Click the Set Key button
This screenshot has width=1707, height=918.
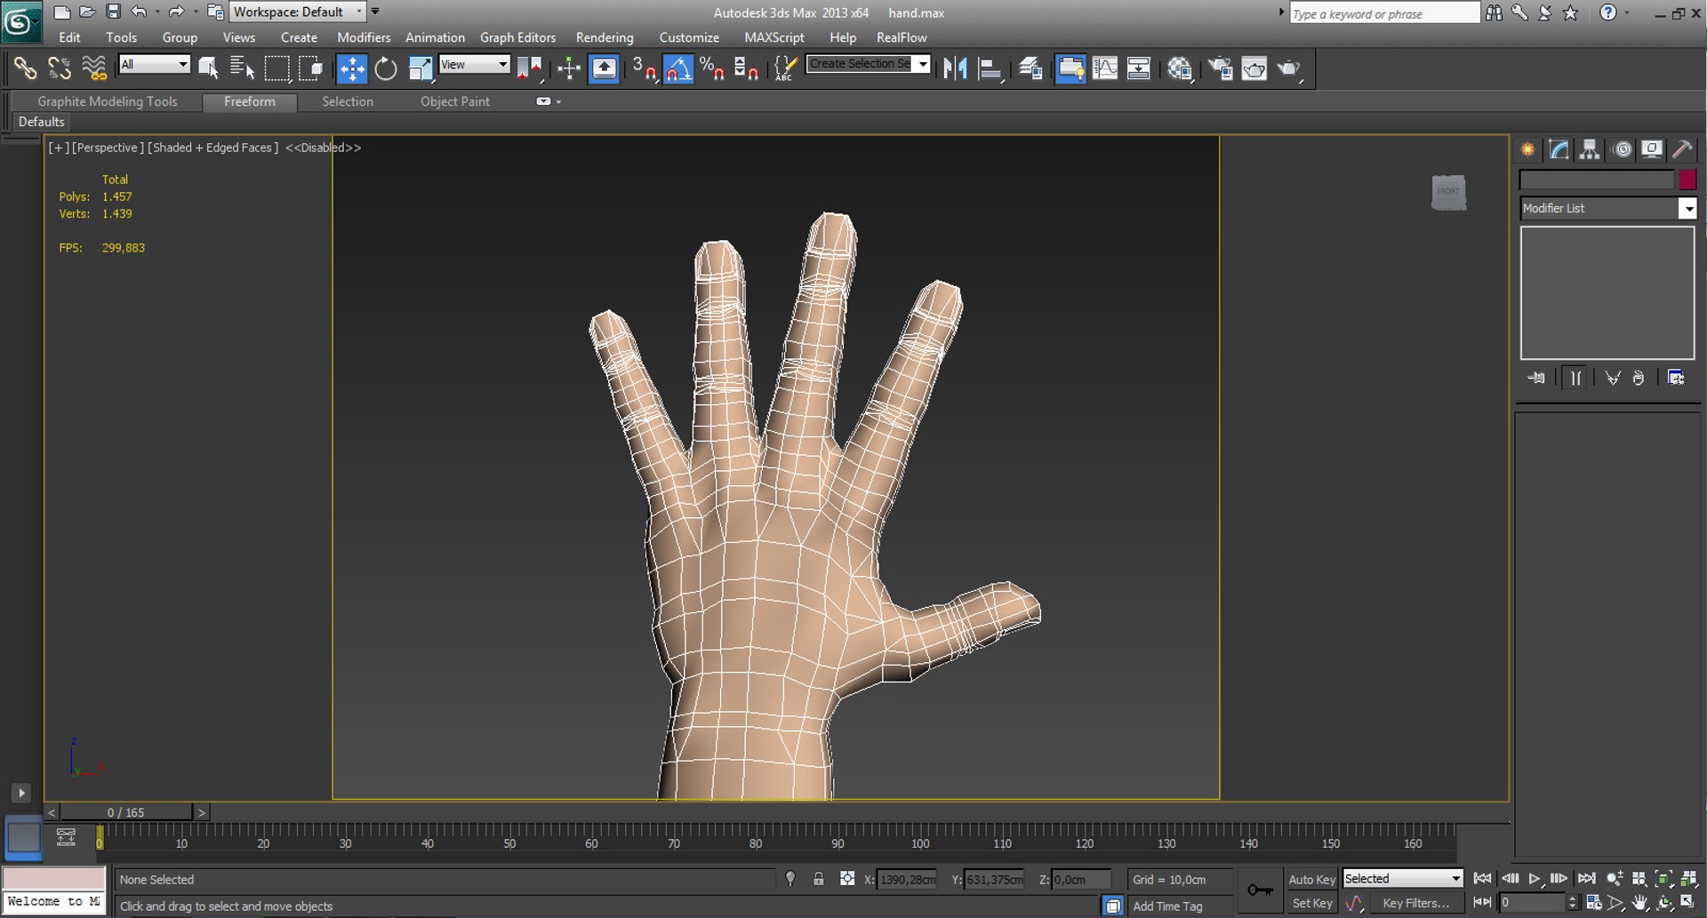point(1311,903)
